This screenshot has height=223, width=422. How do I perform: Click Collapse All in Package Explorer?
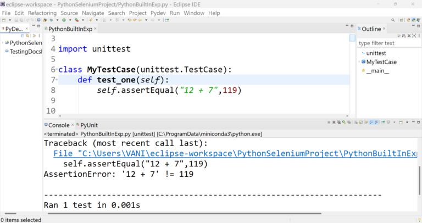tap(23, 36)
